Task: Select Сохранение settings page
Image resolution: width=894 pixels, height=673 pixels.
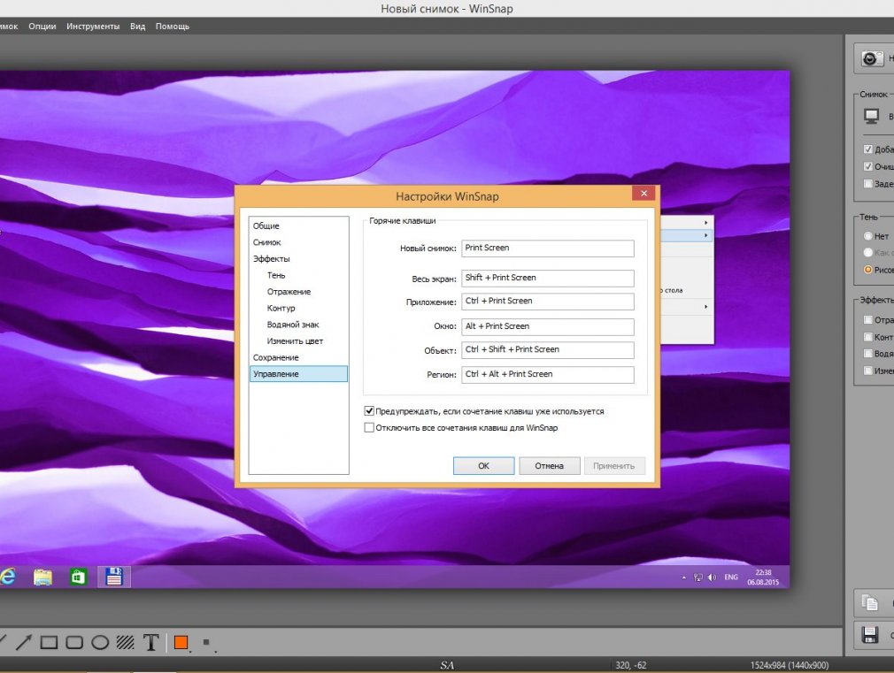Action: pyautogui.click(x=276, y=358)
